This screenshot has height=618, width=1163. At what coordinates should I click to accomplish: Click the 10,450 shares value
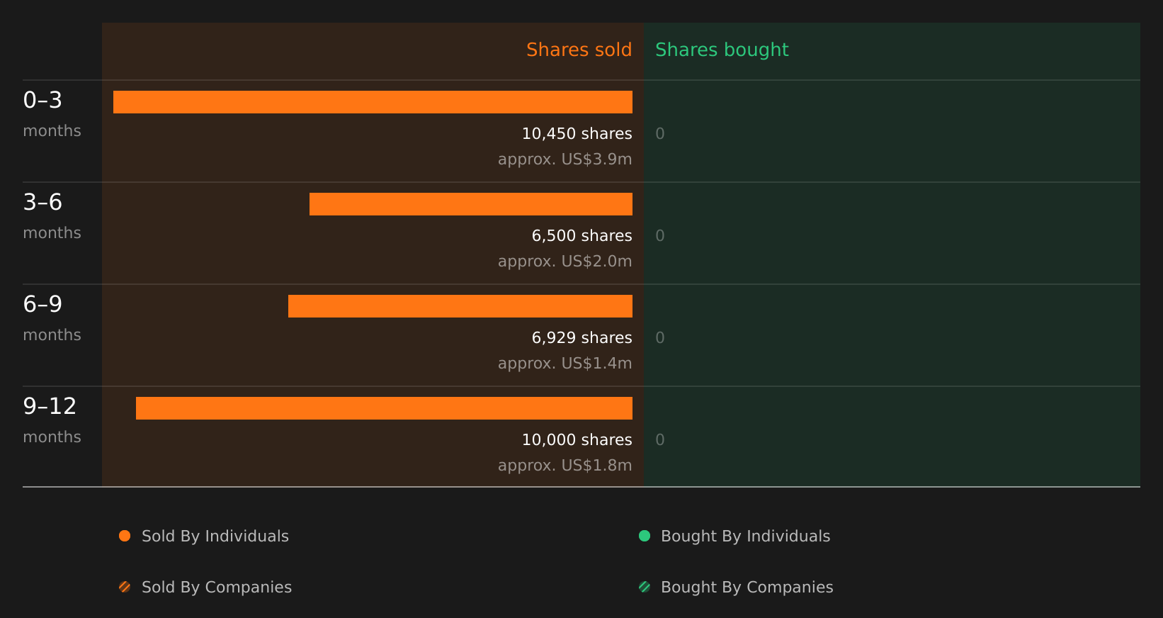577,134
